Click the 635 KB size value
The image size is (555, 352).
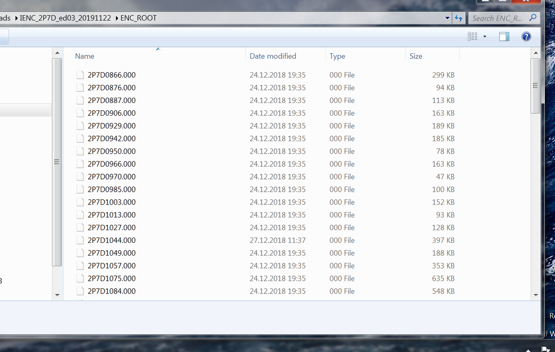pos(443,279)
